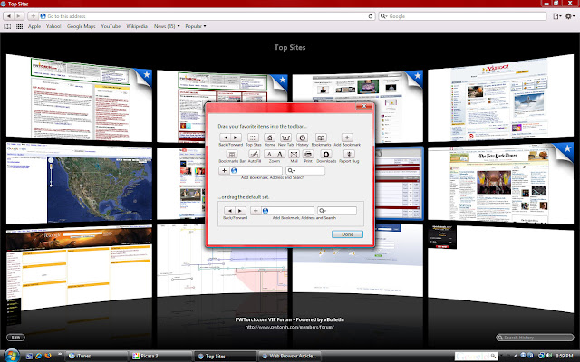
Task: Select the Mail envelope icon
Action: coord(294,154)
